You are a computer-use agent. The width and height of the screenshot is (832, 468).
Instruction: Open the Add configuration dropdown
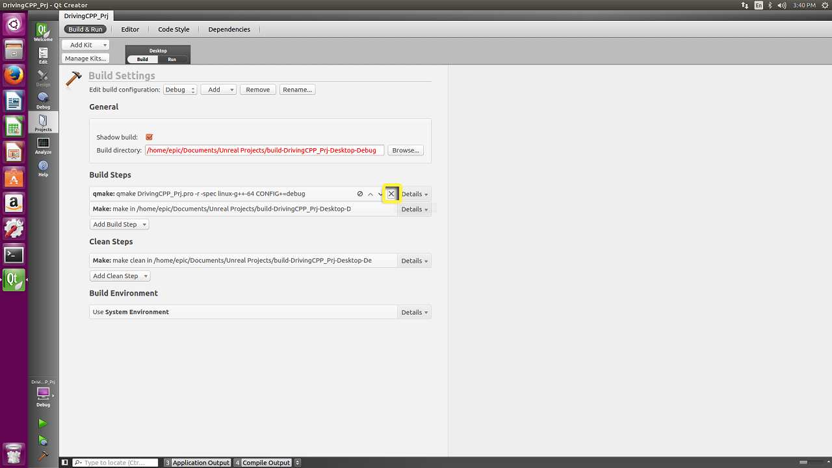click(218, 90)
